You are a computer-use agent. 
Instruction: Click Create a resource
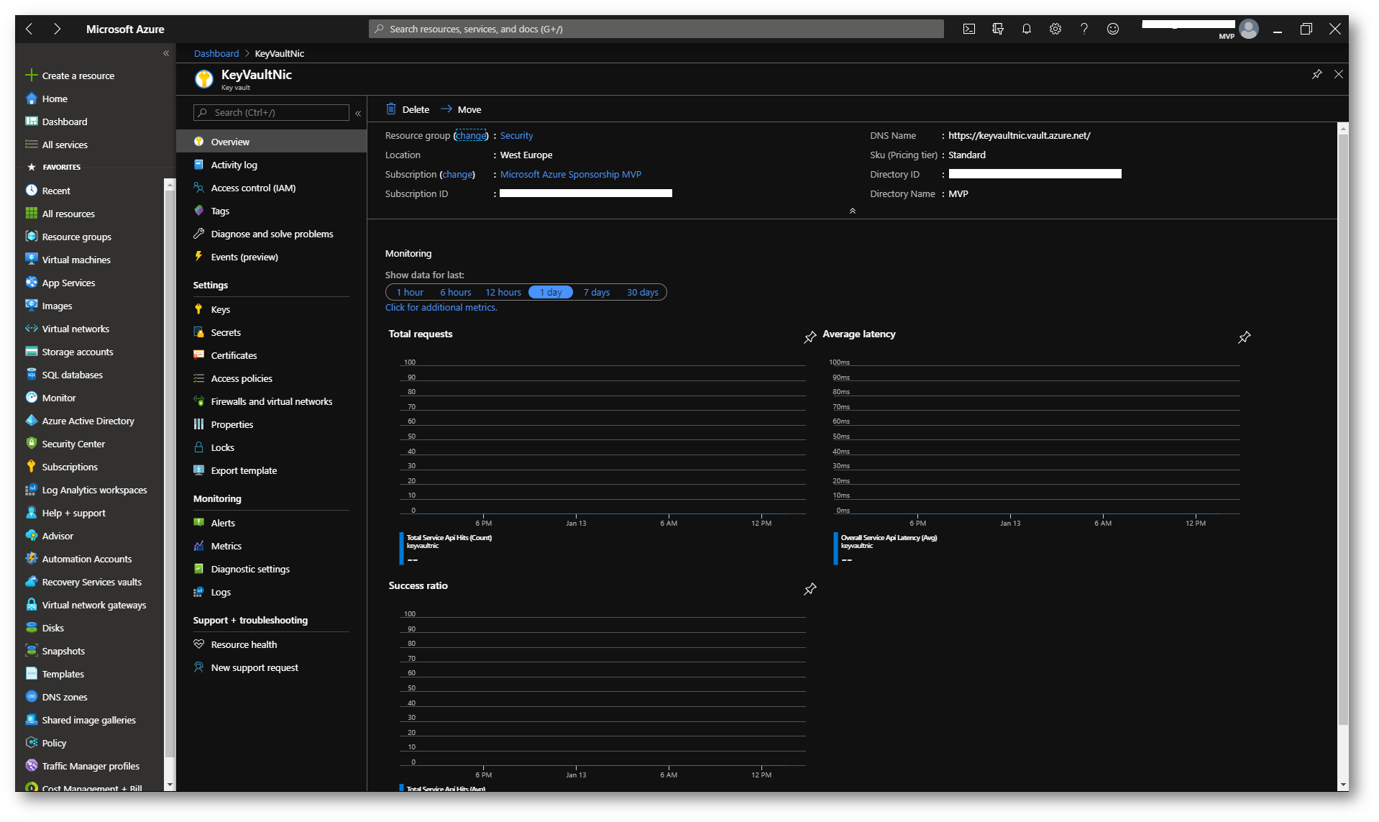click(x=70, y=76)
